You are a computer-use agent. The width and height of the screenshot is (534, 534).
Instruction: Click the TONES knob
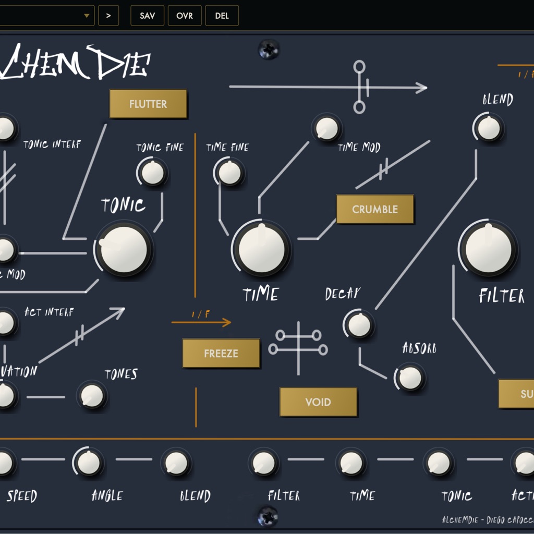[x=92, y=396]
